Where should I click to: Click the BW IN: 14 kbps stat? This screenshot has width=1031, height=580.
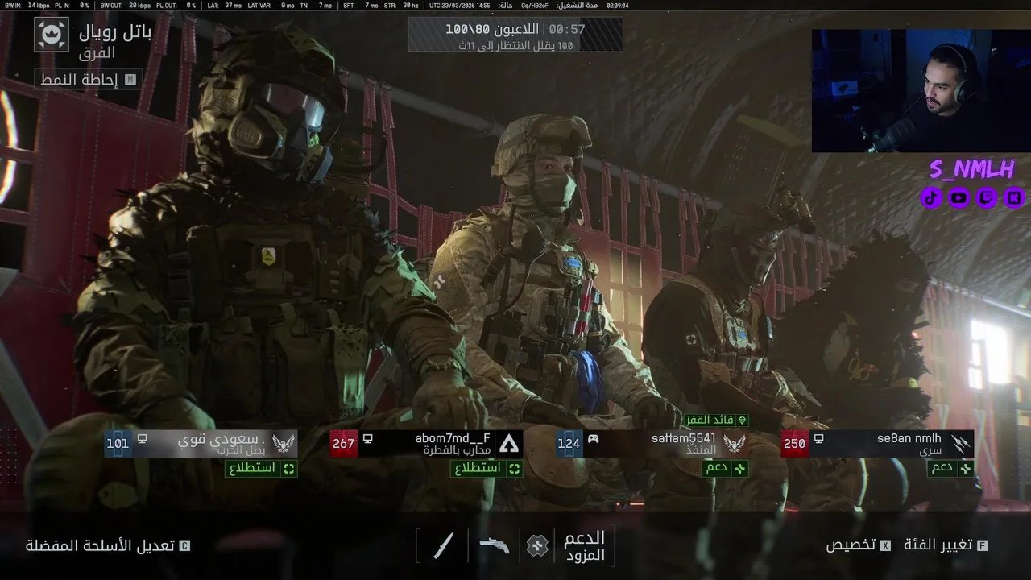(x=27, y=5)
